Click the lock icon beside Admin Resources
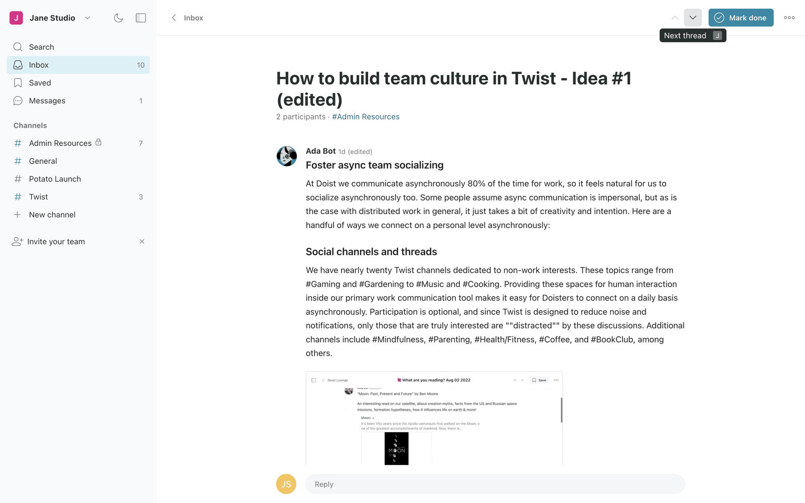Image resolution: width=805 pixels, height=503 pixels. point(99,142)
